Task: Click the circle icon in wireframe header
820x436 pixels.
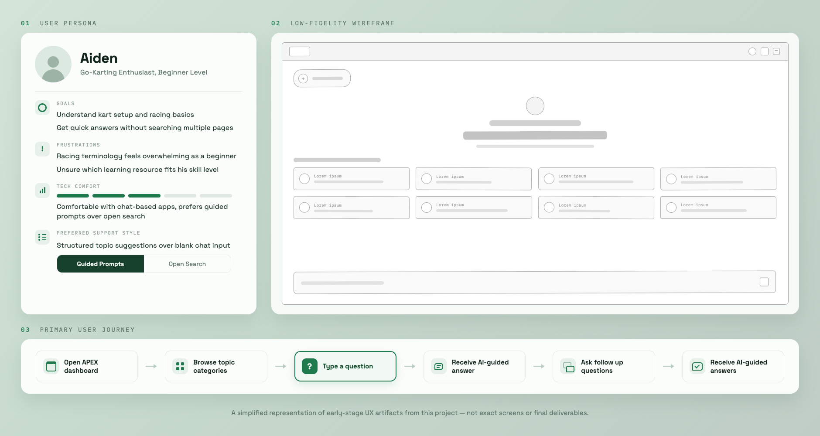Action: [x=752, y=51]
